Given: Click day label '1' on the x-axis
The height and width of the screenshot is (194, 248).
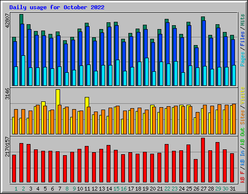Looking at the screenshot, I should [16, 189].
